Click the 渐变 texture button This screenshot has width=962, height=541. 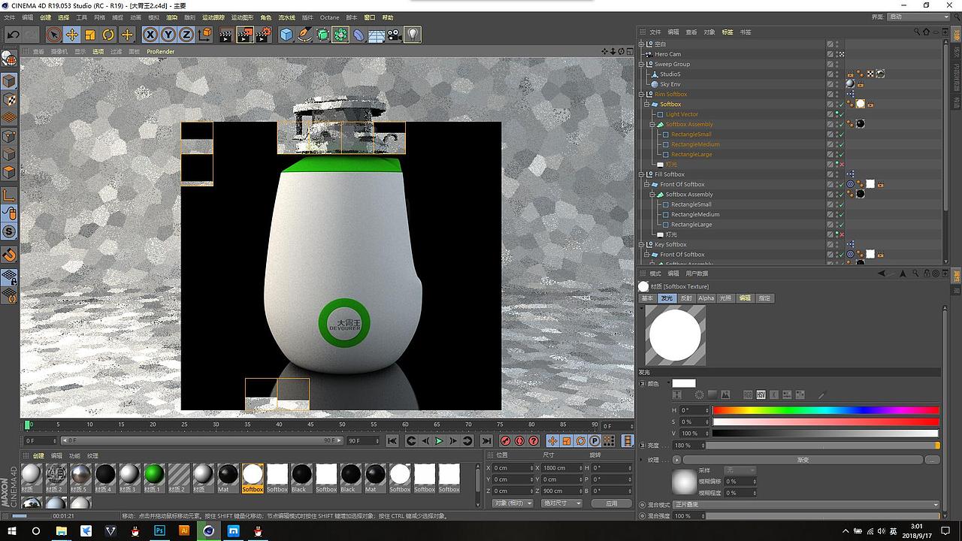pyautogui.click(x=803, y=460)
